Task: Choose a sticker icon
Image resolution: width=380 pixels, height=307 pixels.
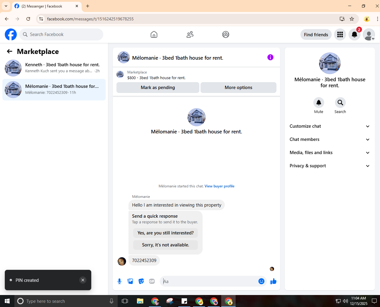Action: 141,281
